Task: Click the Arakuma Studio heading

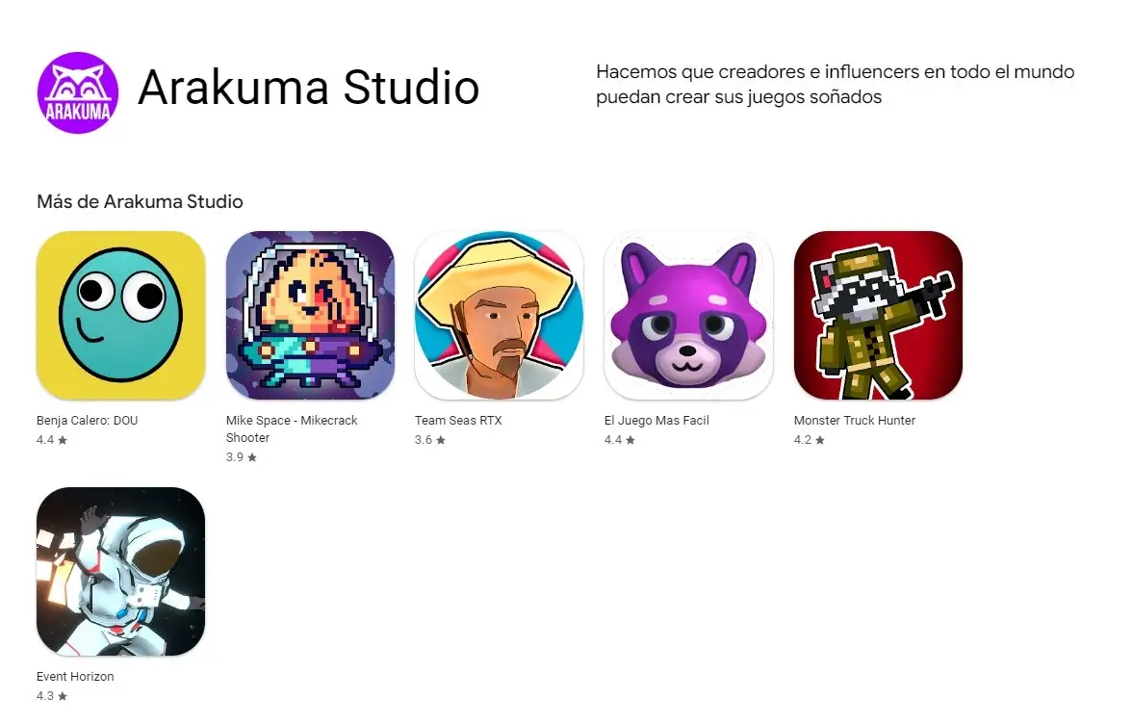Action: [309, 88]
